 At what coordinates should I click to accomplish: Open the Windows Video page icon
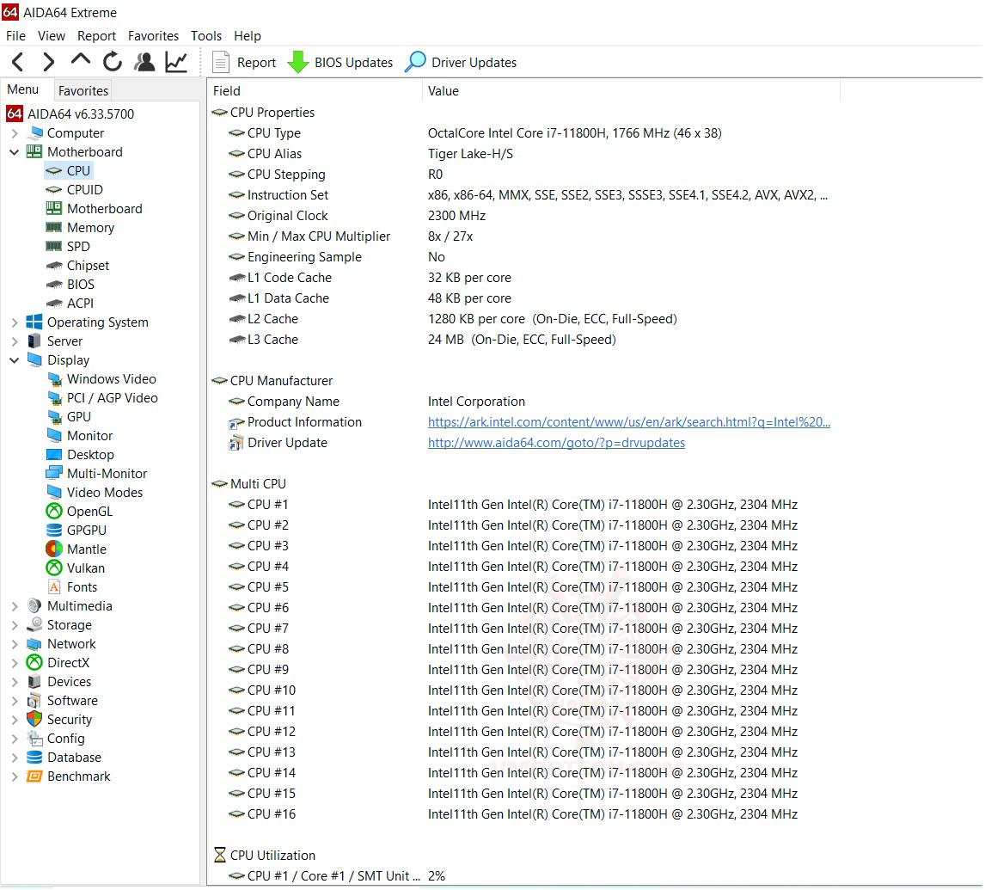click(55, 379)
